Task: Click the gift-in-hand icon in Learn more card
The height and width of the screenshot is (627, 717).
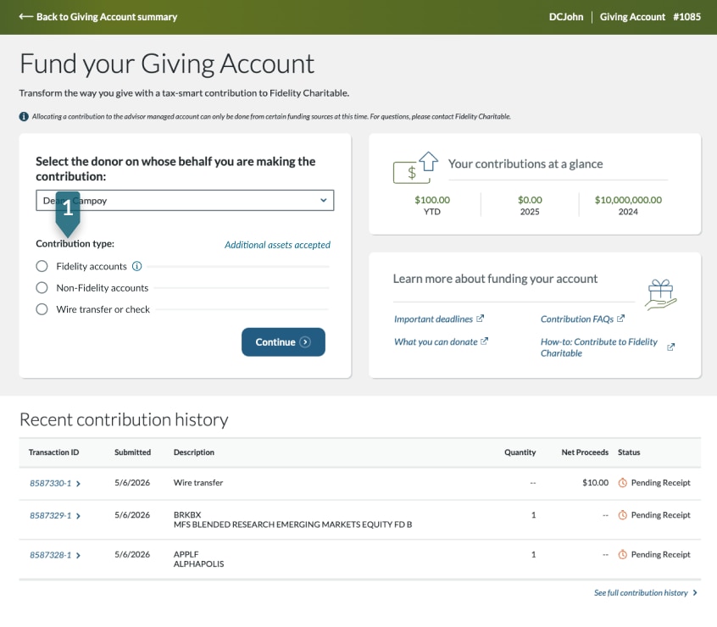Action: [661, 295]
